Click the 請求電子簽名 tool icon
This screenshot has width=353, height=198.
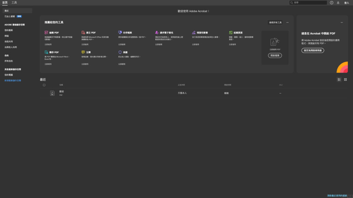click(157, 33)
